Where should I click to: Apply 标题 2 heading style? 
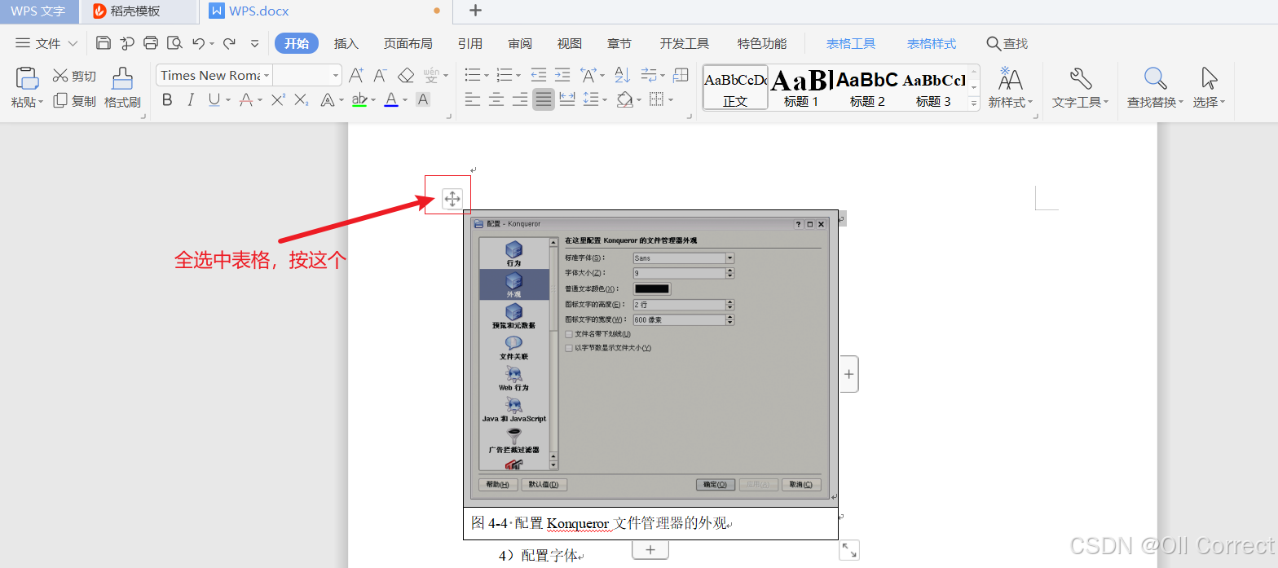coord(867,87)
